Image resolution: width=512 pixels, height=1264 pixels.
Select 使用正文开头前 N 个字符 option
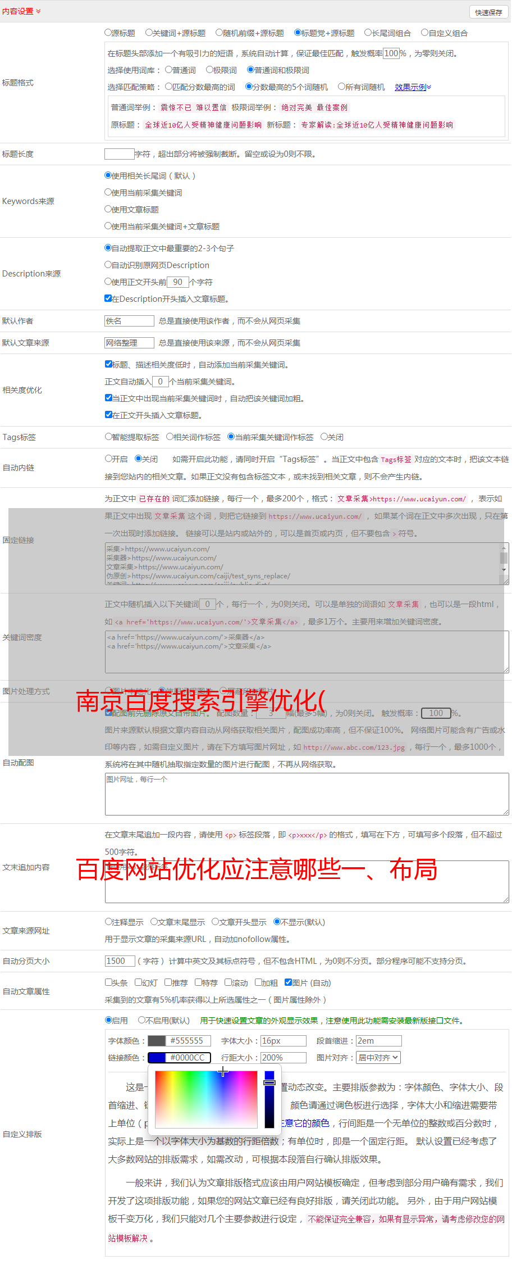108,282
